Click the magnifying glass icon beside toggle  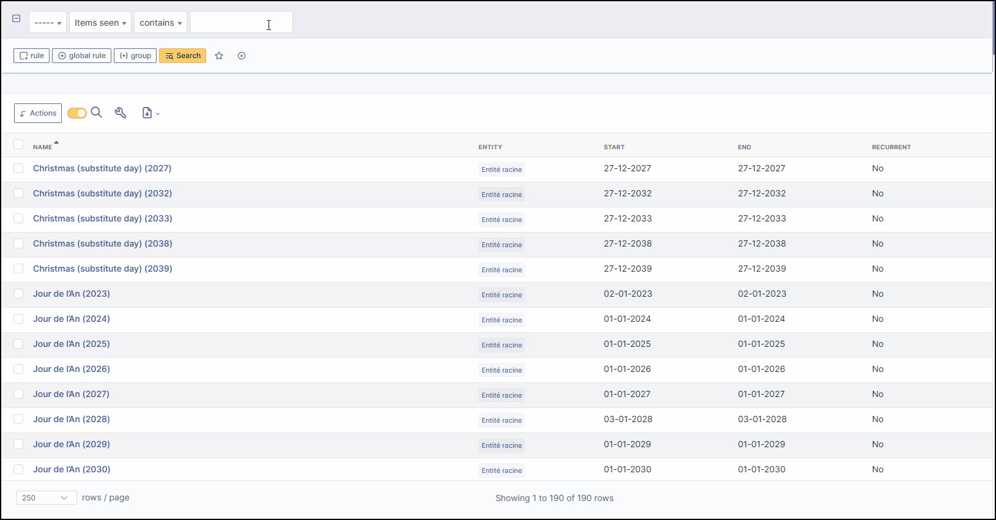point(97,113)
